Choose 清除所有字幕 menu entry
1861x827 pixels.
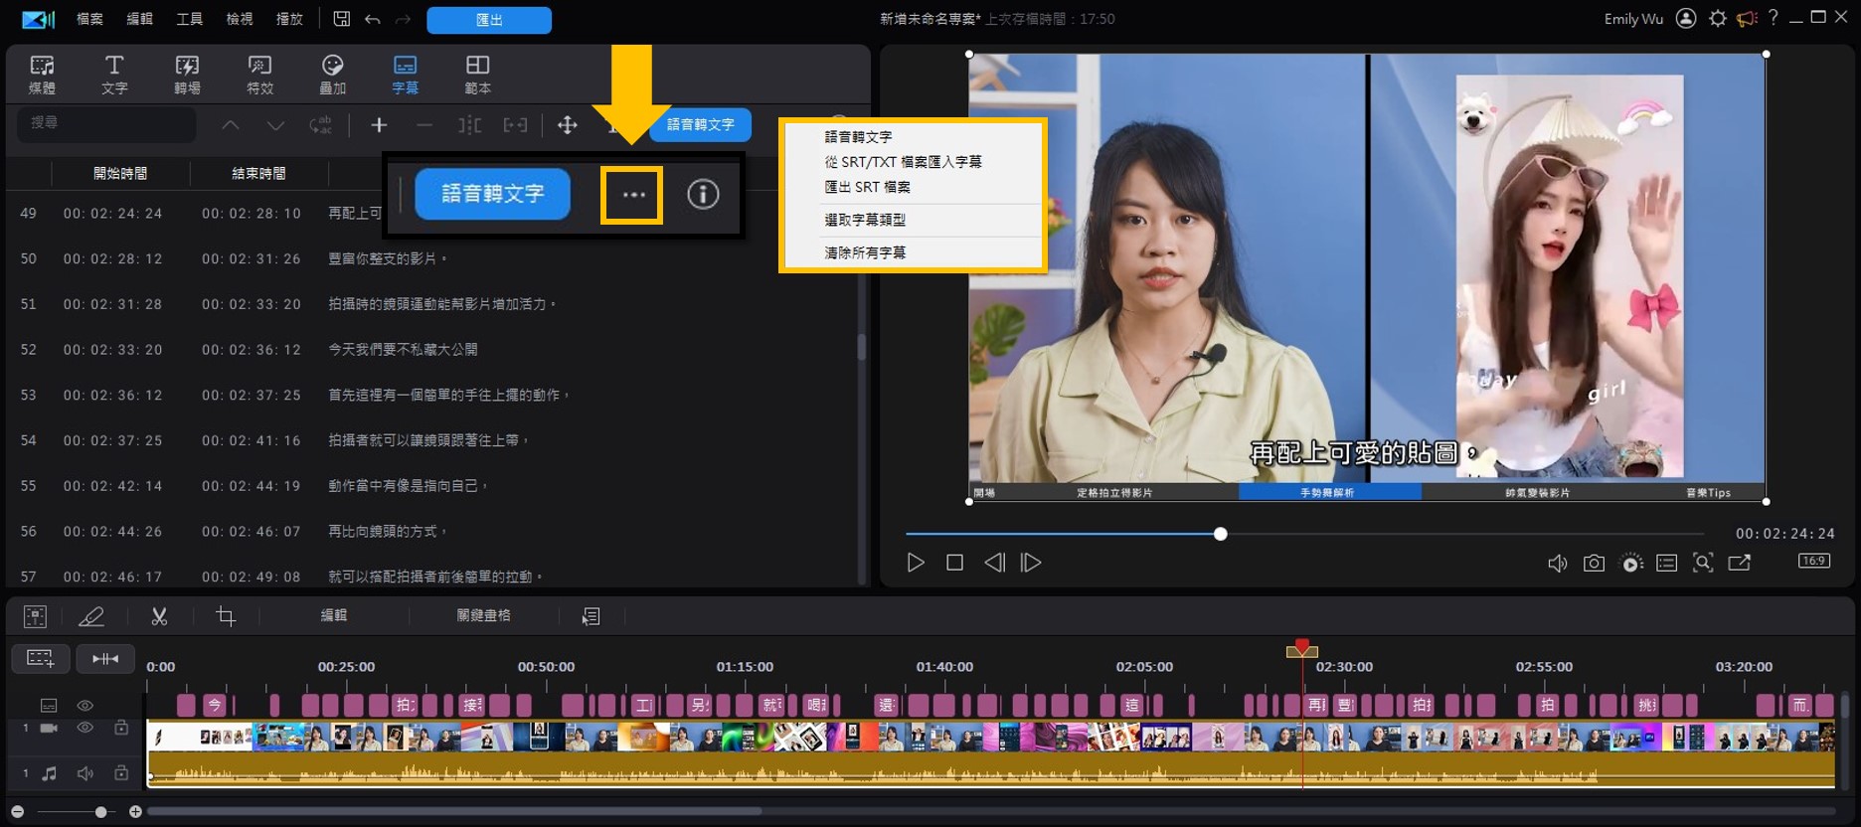tap(865, 252)
